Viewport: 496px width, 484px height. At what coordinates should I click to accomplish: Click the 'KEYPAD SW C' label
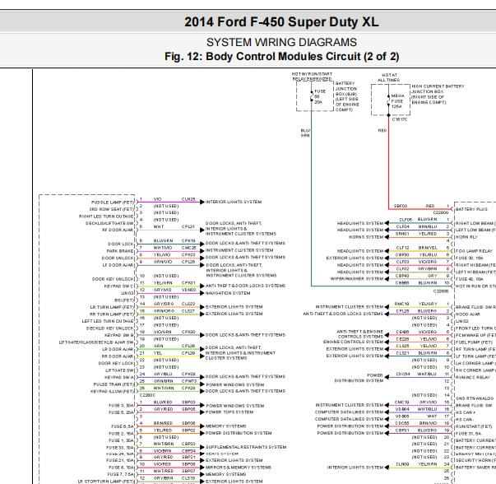click(x=119, y=286)
